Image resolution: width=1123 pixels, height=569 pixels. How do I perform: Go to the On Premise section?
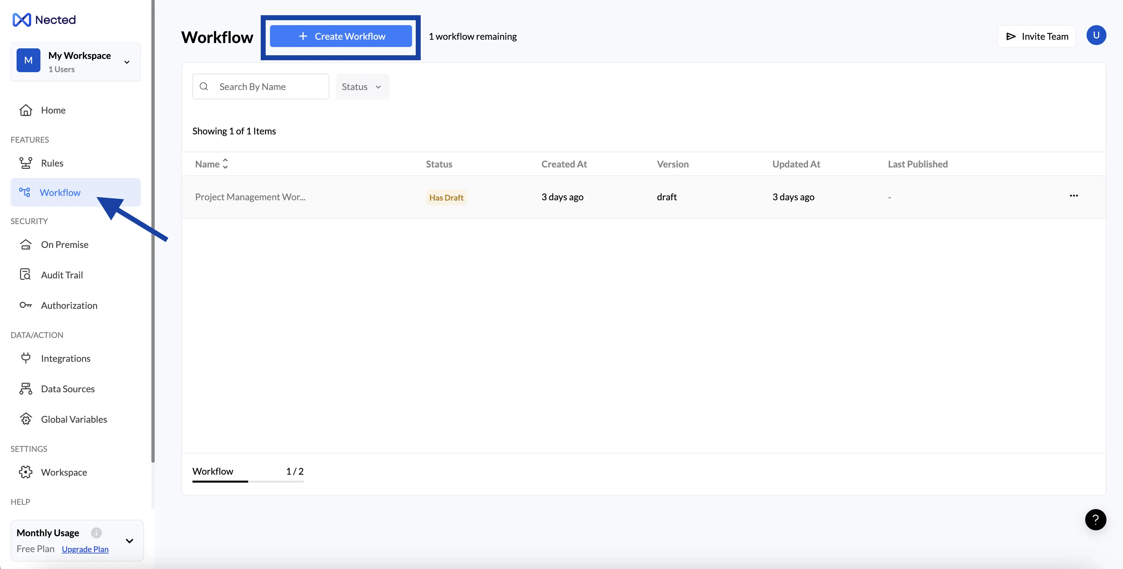click(65, 244)
